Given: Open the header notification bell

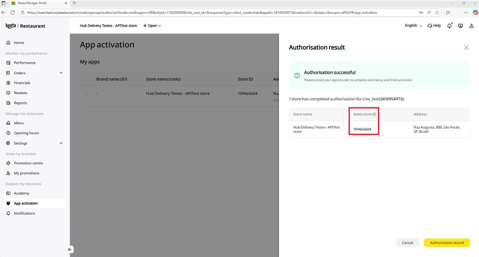Looking at the screenshot, I should [449, 26].
